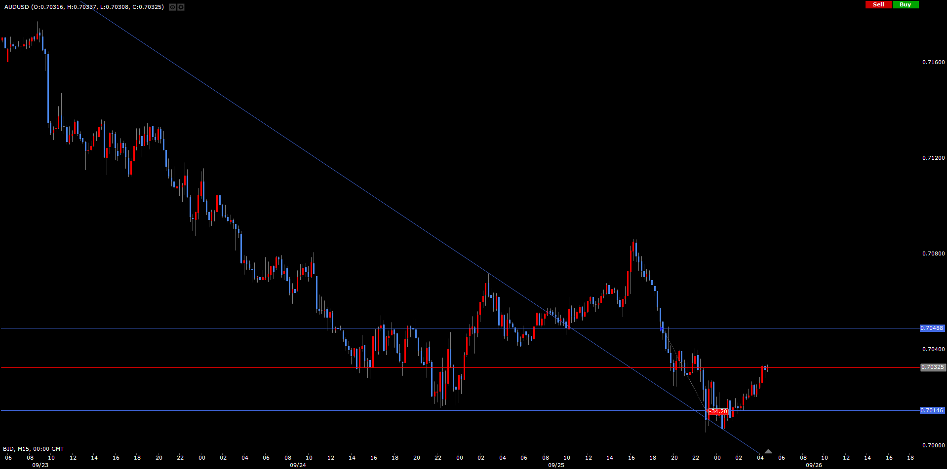Click the eye visibility icon beside AUDUSD title
947x469 pixels.
pos(172,7)
